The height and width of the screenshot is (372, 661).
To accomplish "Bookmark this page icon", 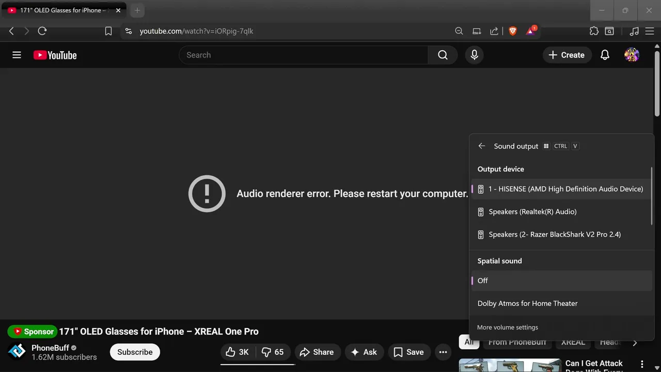I will tap(108, 31).
